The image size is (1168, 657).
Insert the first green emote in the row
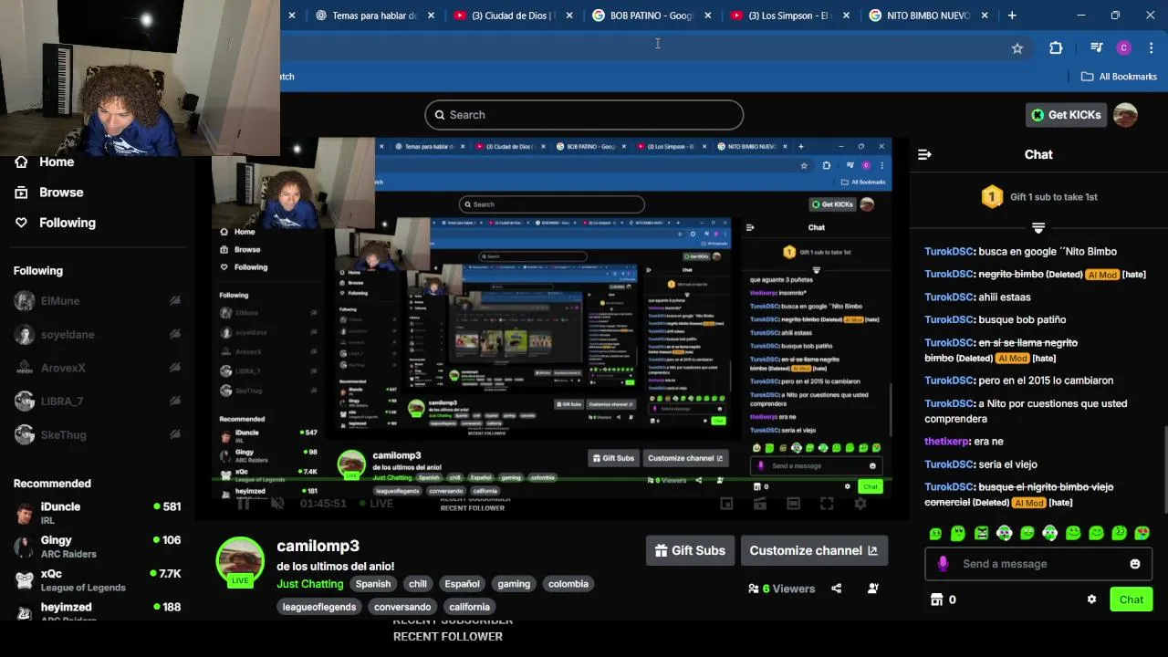[935, 533]
